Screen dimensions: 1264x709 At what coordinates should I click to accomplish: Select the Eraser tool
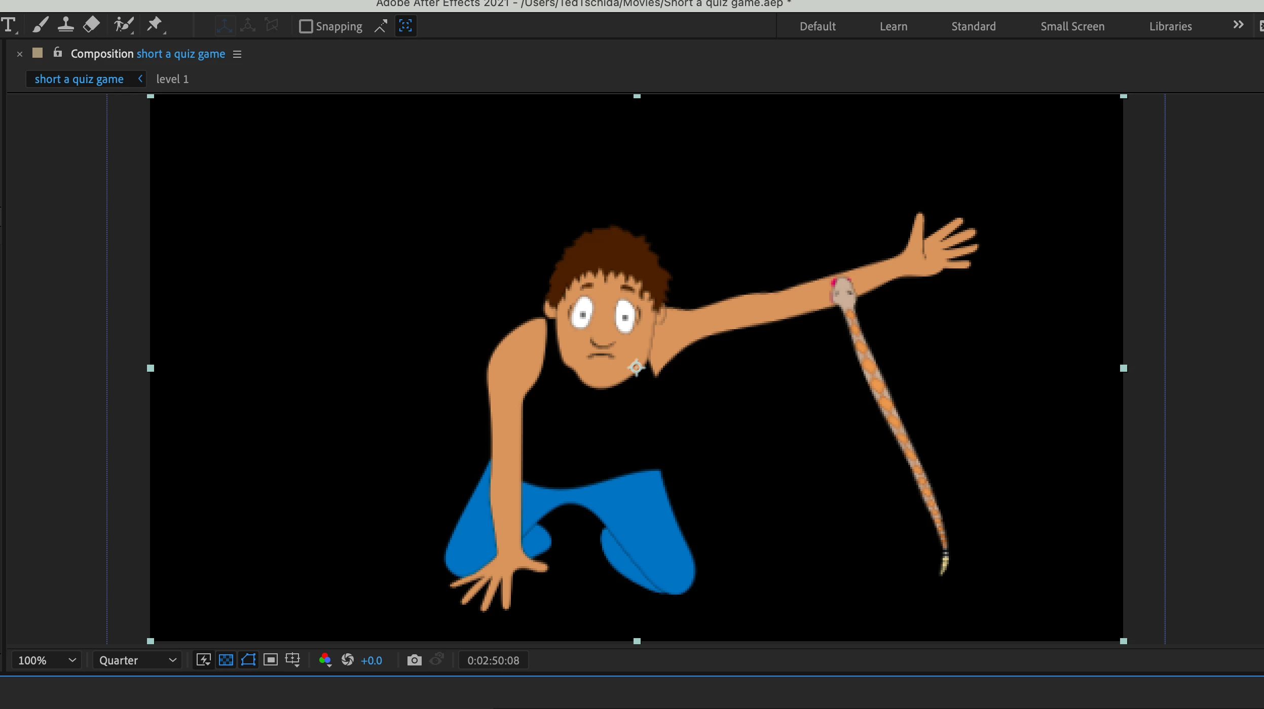[91, 25]
